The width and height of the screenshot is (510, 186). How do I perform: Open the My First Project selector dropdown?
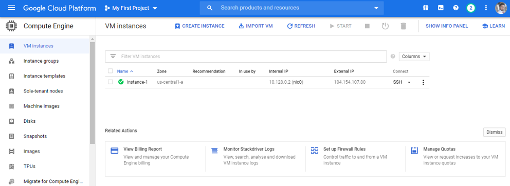(x=131, y=8)
